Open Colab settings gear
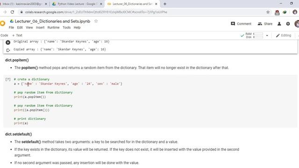This screenshot has height=168, width=299. click(x=288, y=24)
